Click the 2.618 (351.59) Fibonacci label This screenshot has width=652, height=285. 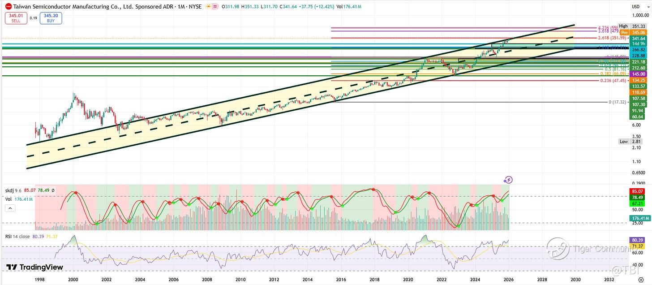pyautogui.click(x=613, y=38)
